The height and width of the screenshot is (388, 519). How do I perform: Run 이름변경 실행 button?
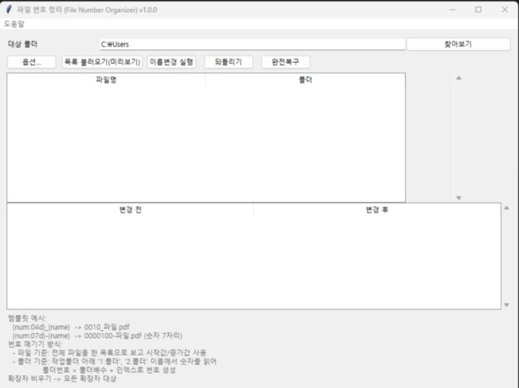click(171, 62)
